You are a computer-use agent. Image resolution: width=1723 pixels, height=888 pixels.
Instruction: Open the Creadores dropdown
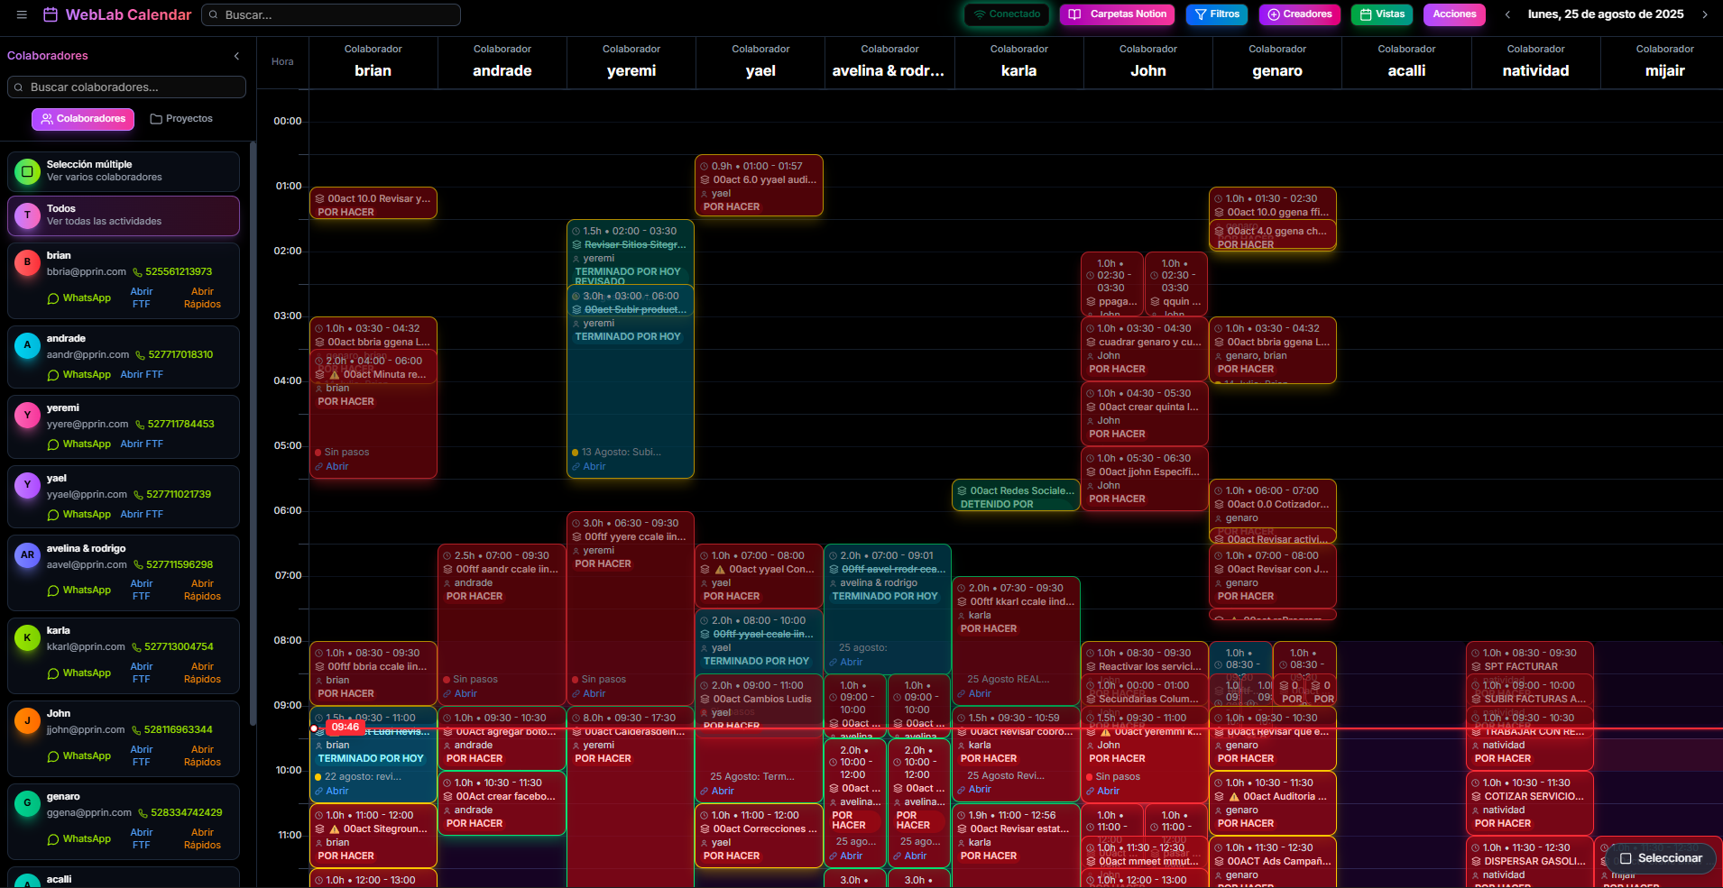tap(1300, 14)
